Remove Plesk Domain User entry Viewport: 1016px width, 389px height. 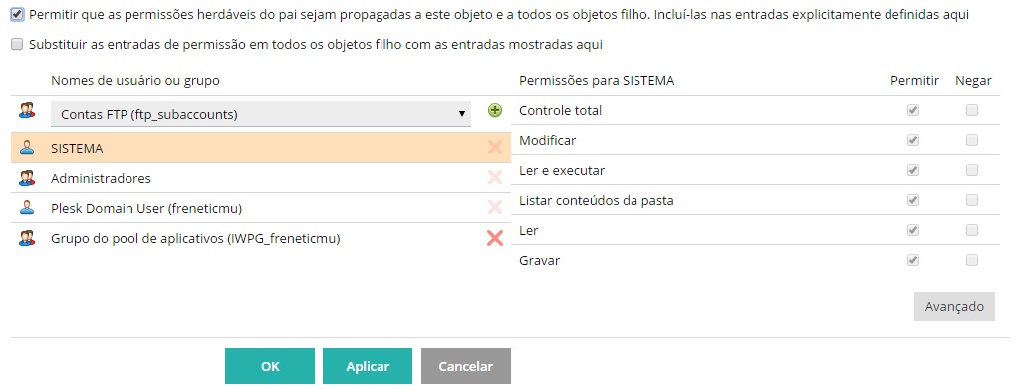[x=494, y=207]
